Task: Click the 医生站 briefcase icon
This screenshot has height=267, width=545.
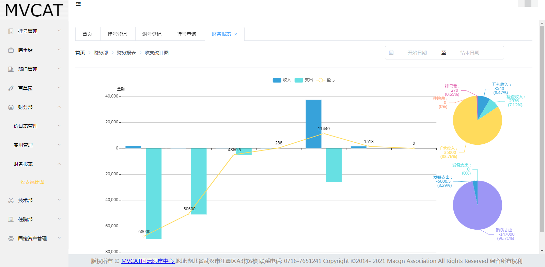Action: tap(11, 50)
